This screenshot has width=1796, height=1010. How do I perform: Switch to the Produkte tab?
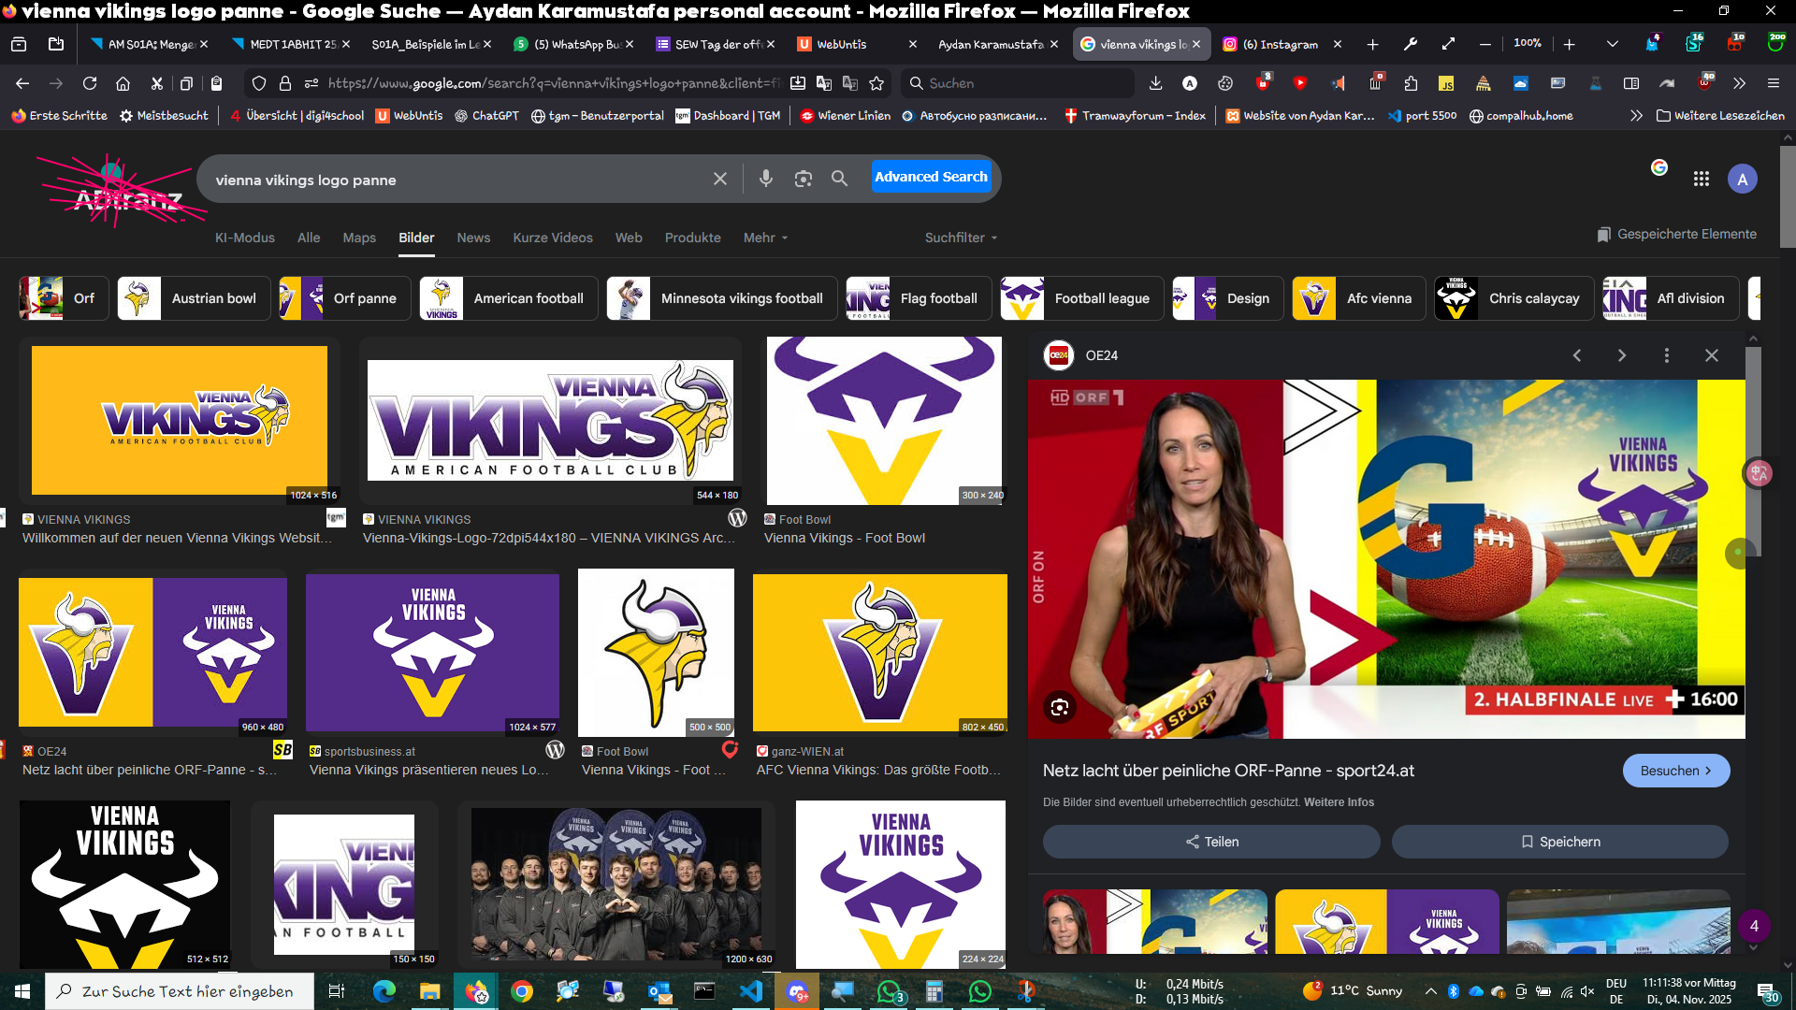pyautogui.click(x=693, y=238)
